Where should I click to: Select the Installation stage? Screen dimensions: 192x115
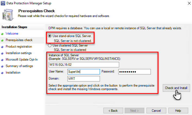tap(13, 73)
